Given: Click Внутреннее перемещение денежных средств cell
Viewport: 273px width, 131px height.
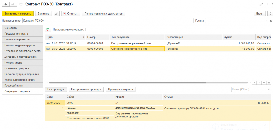Looking at the screenshot, I should 138,115.
